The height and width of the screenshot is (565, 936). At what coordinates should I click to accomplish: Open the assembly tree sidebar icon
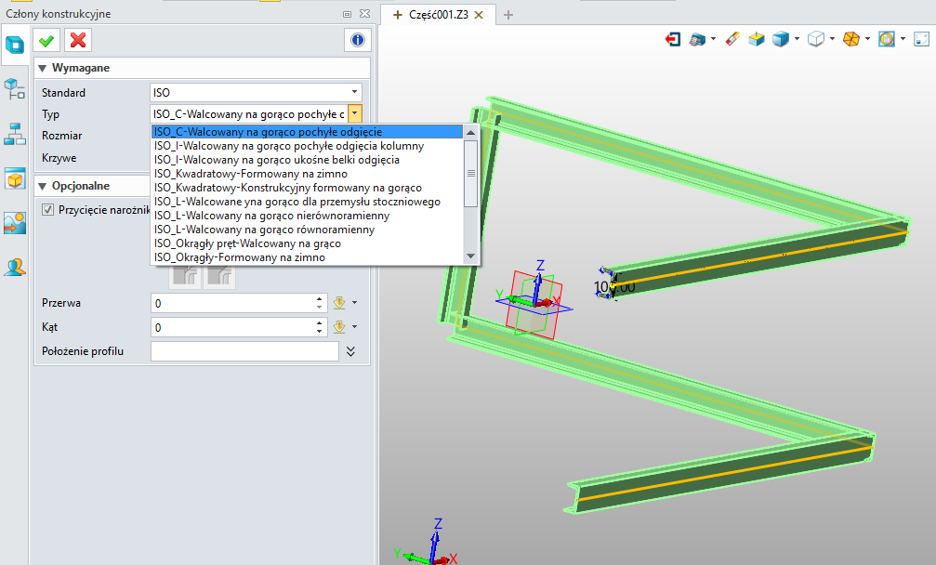pyautogui.click(x=14, y=89)
